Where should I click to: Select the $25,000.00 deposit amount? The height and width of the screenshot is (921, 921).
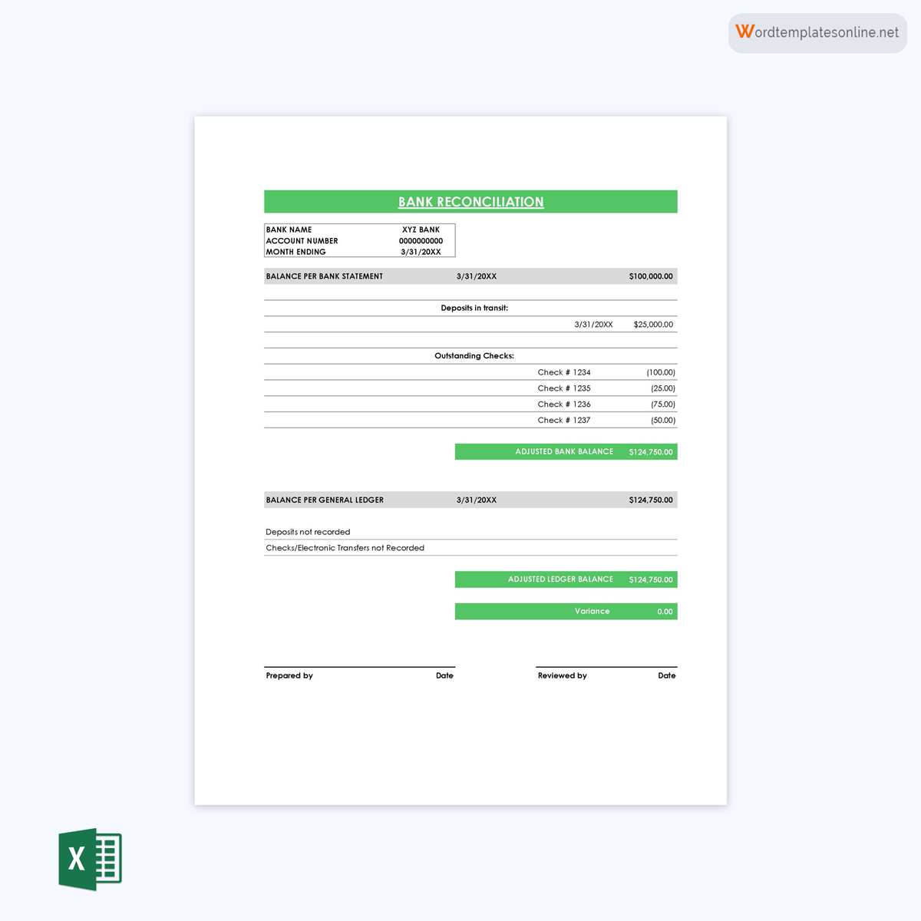pos(653,325)
